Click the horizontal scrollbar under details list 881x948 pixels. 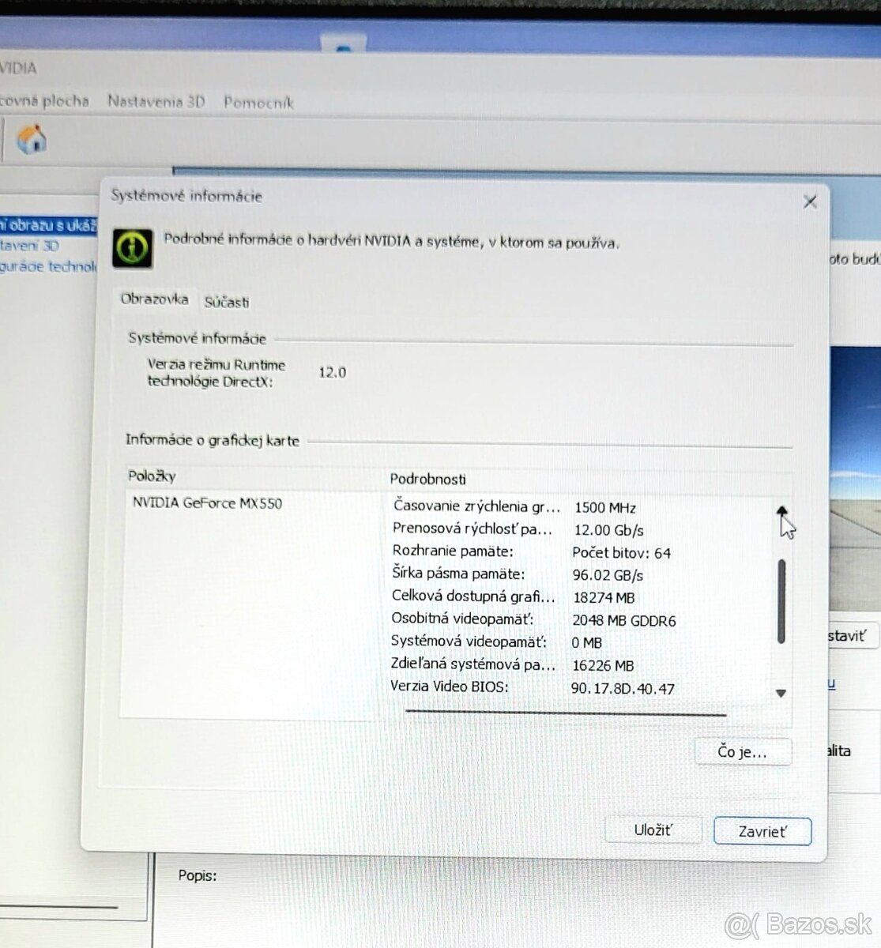[x=566, y=712]
